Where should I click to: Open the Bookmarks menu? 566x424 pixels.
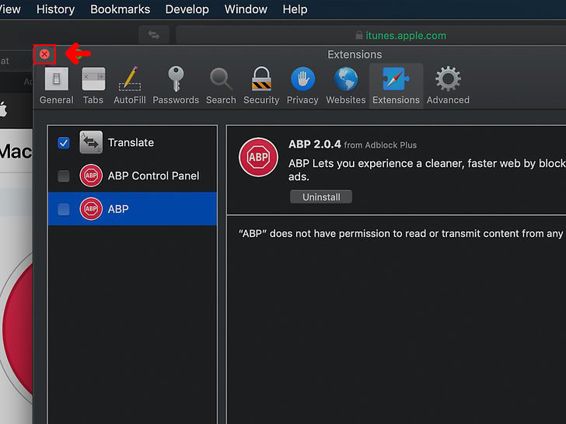pos(121,9)
